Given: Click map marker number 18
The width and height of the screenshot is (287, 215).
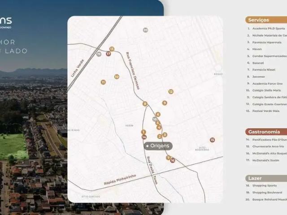Looking at the screenshot, I should (155, 119).
